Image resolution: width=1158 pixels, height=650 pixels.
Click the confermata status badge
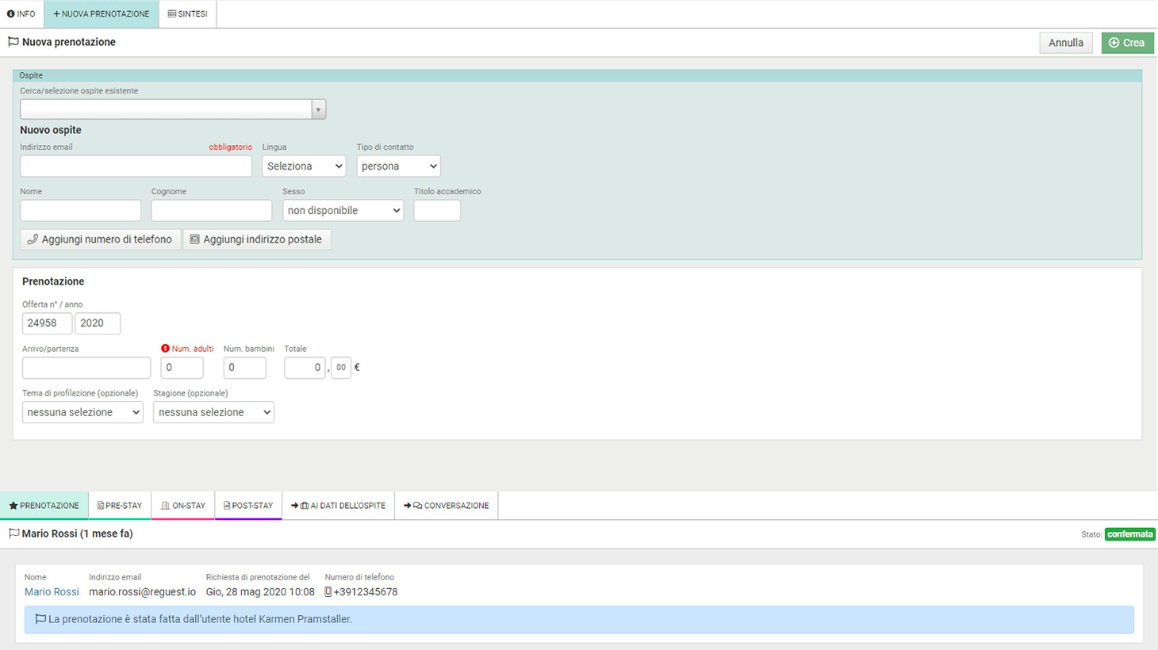pyautogui.click(x=1129, y=534)
